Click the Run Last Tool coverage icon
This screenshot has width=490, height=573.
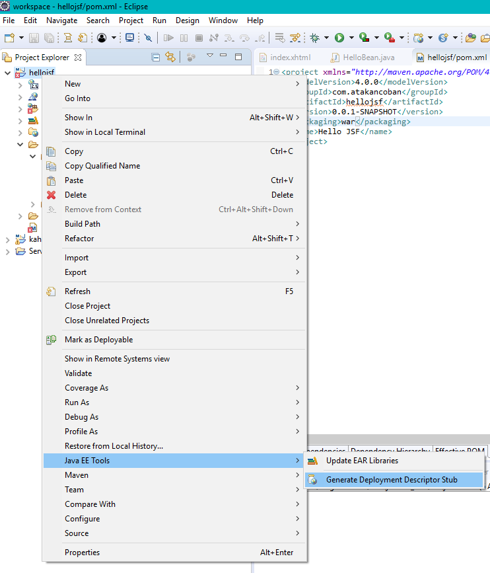click(364, 37)
